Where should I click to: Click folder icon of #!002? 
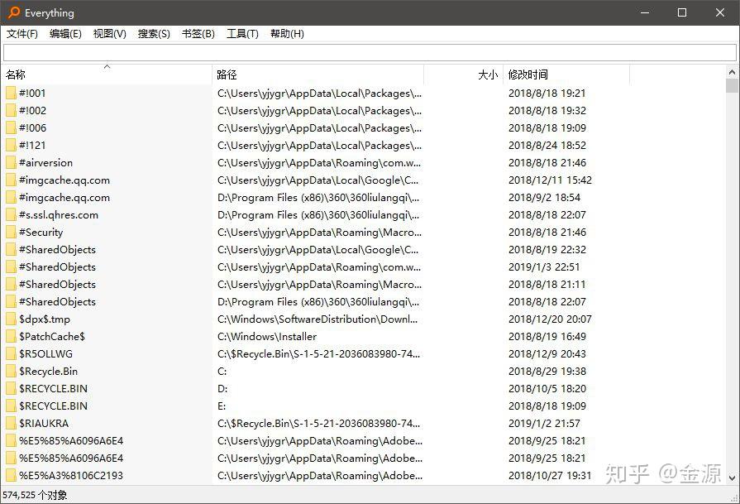[11, 111]
